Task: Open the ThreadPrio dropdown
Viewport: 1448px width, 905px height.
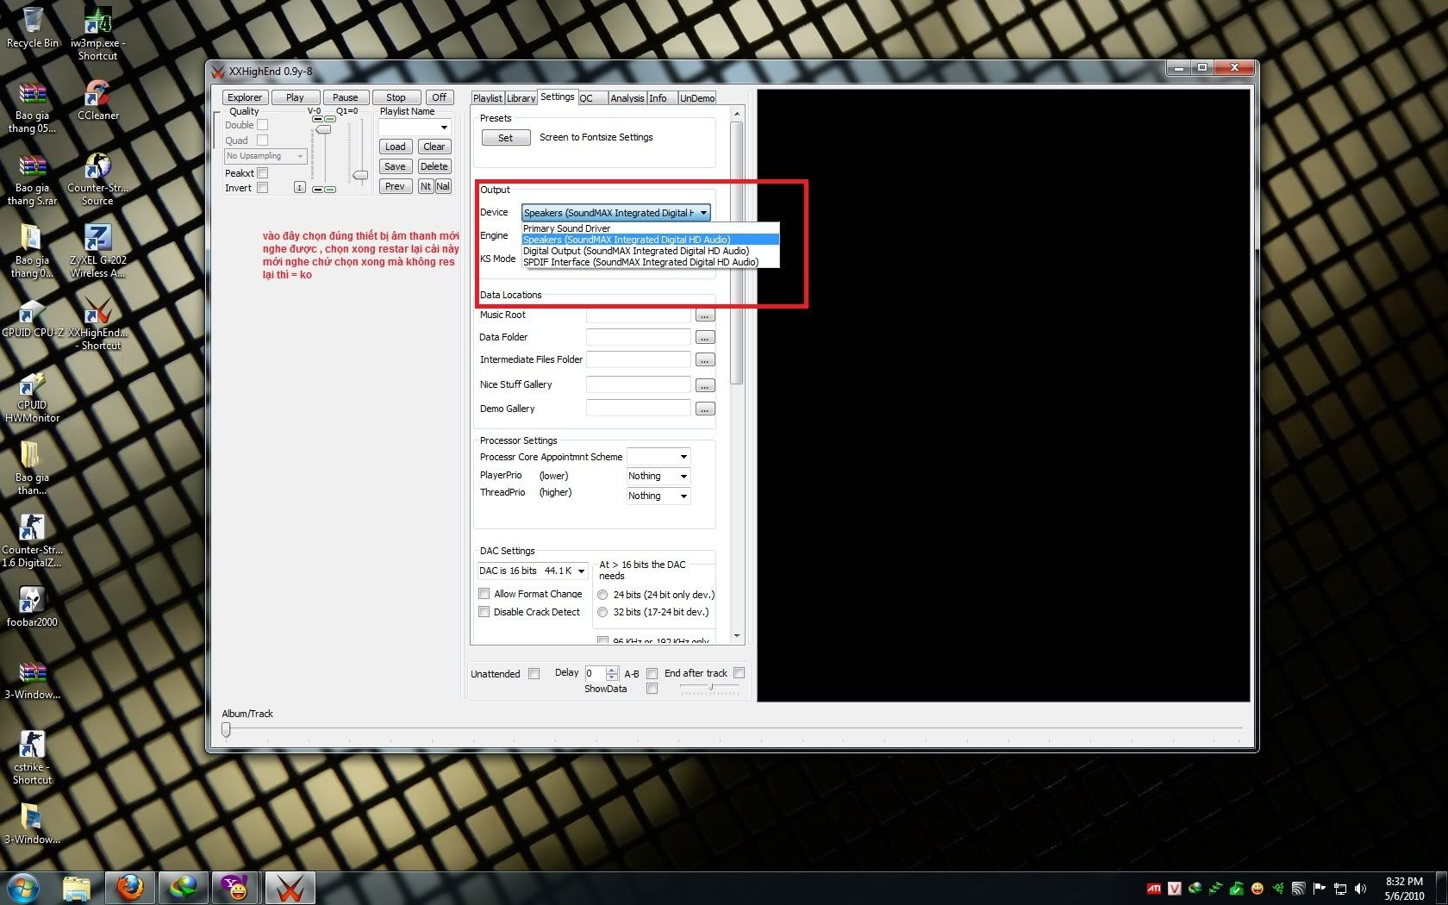Action: (x=658, y=496)
